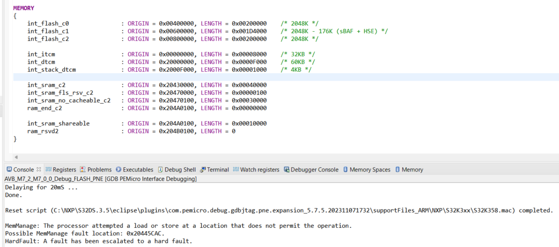Switch to the Console tab
The image size is (559, 247).
[x=24, y=170]
